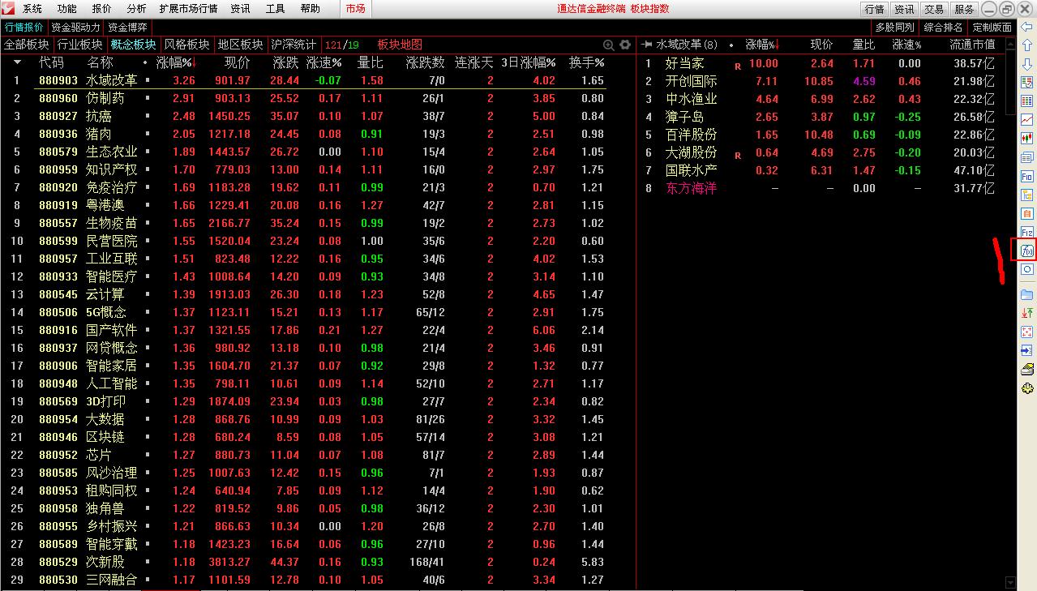Image resolution: width=1037 pixels, height=591 pixels.
Task: Sort stock panel by 涨幅% header
Action: click(x=762, y=45)
